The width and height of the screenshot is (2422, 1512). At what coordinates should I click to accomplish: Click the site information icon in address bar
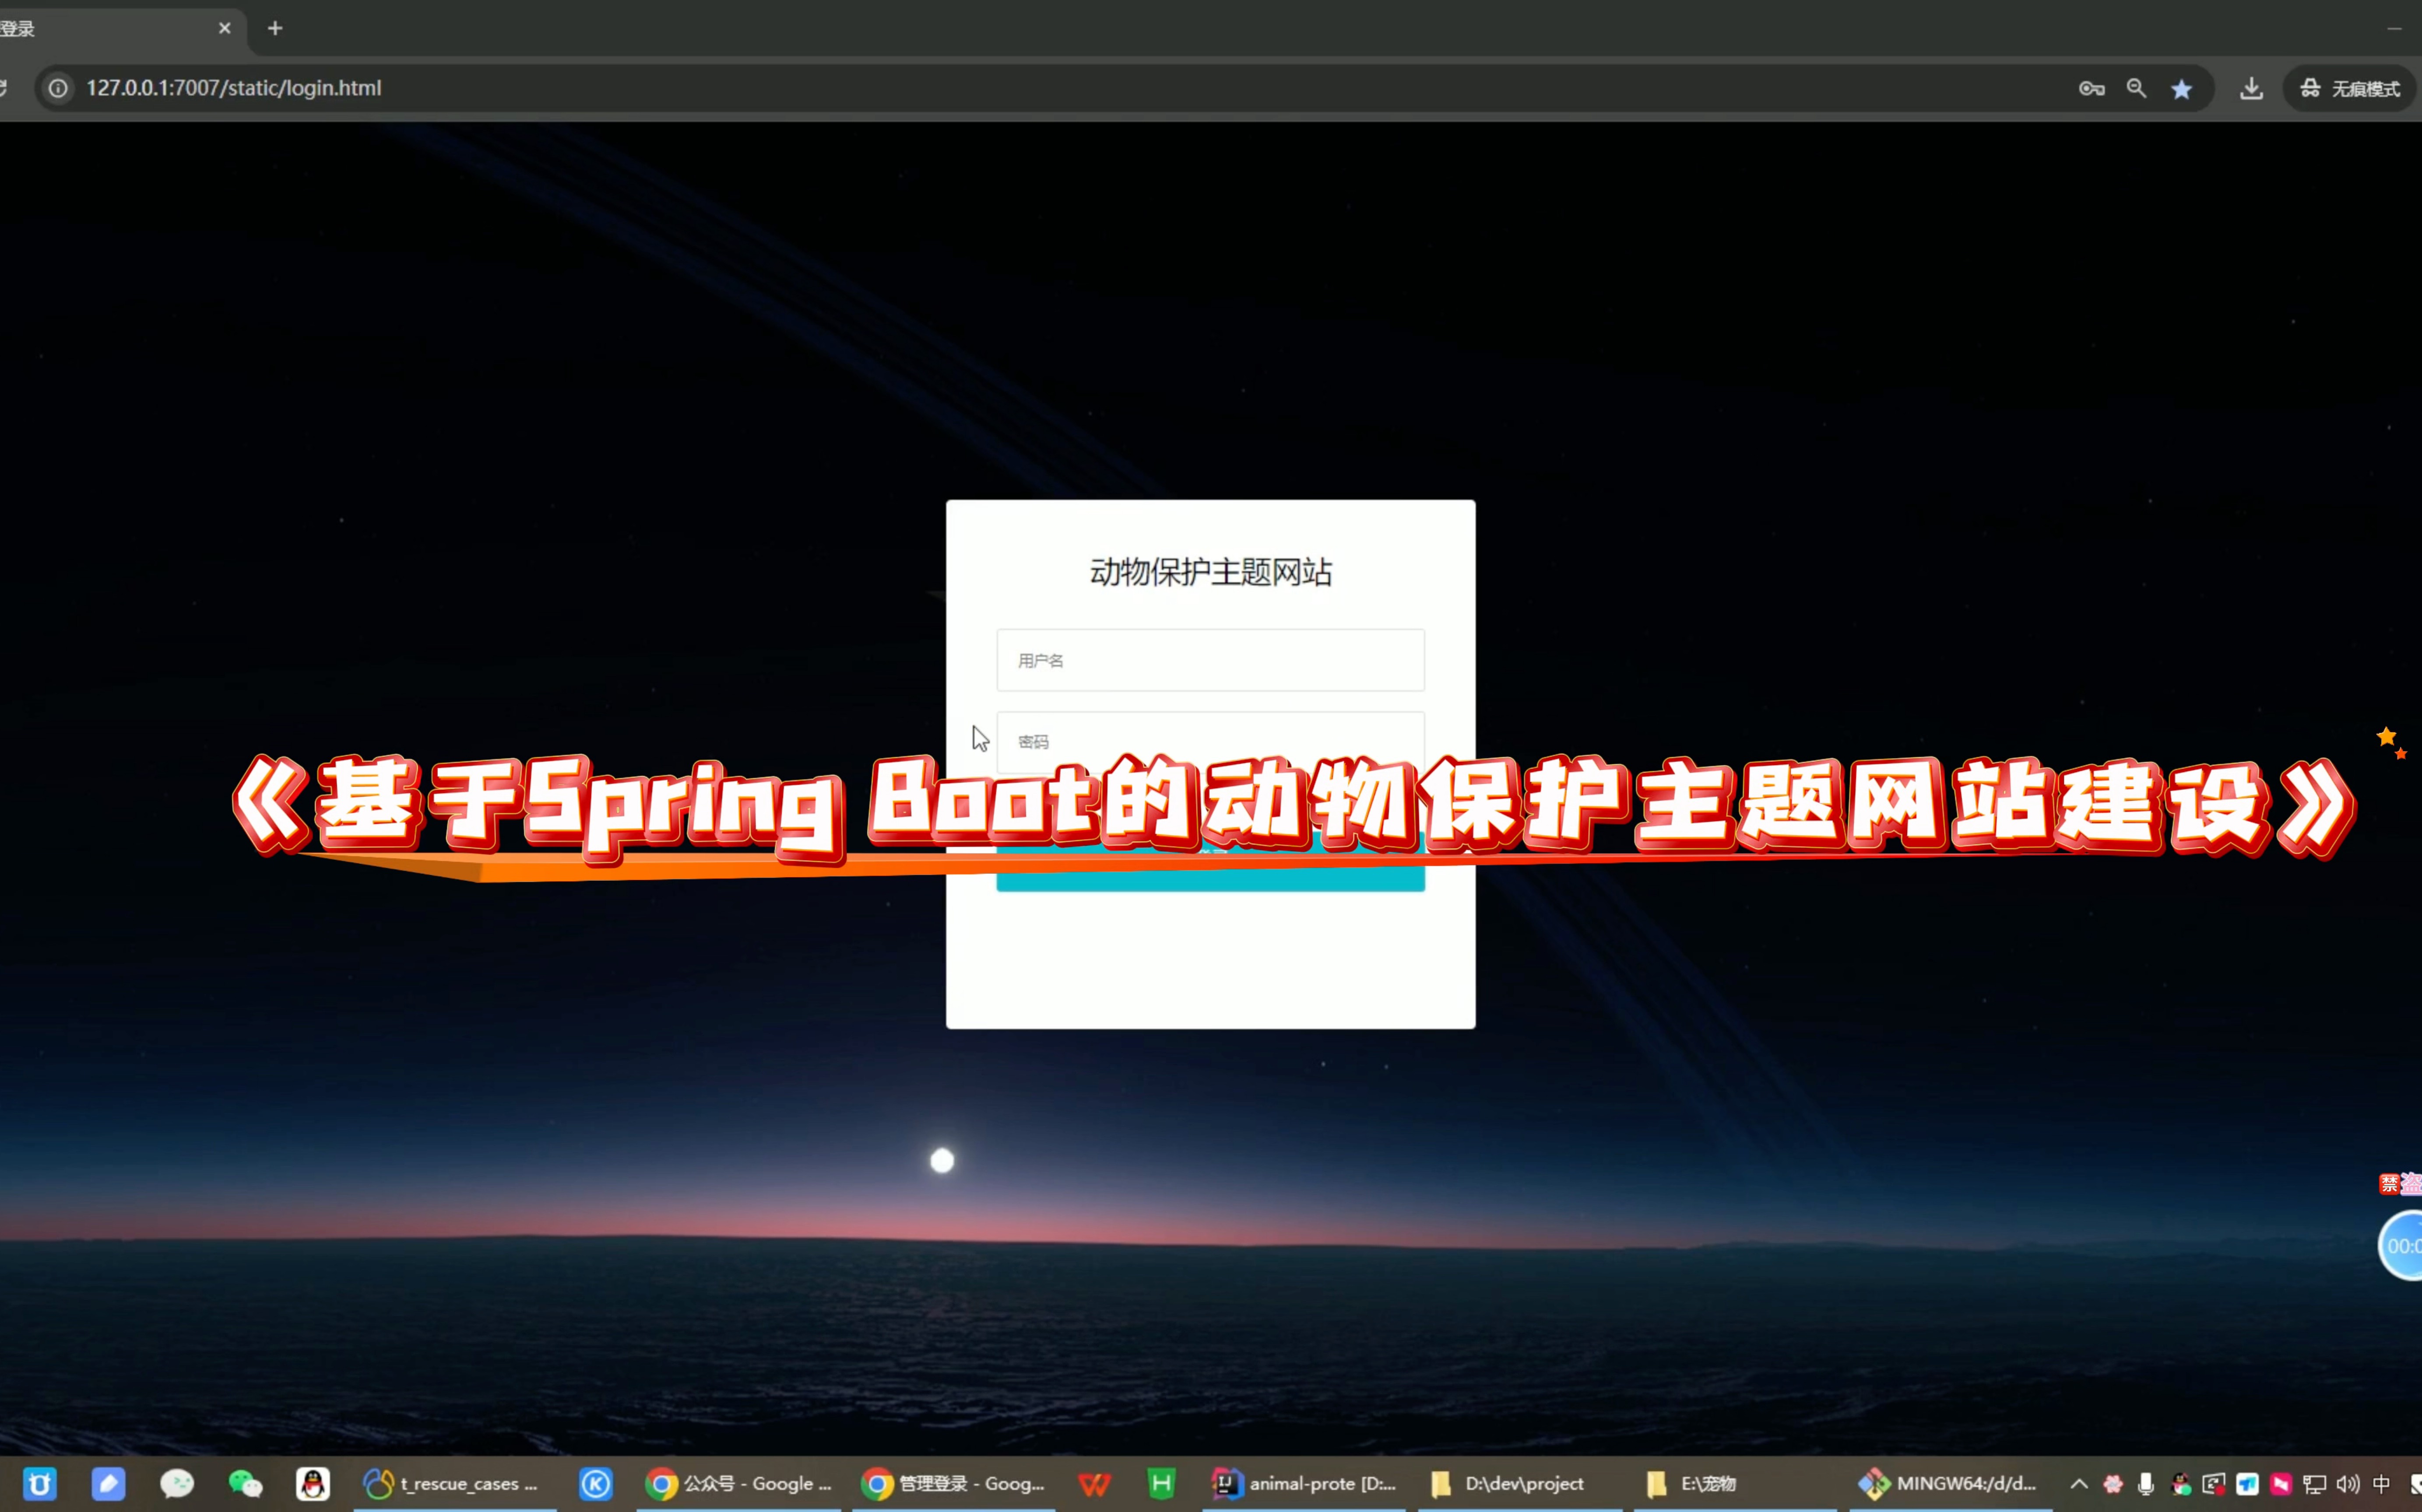(x=58, y=88)
